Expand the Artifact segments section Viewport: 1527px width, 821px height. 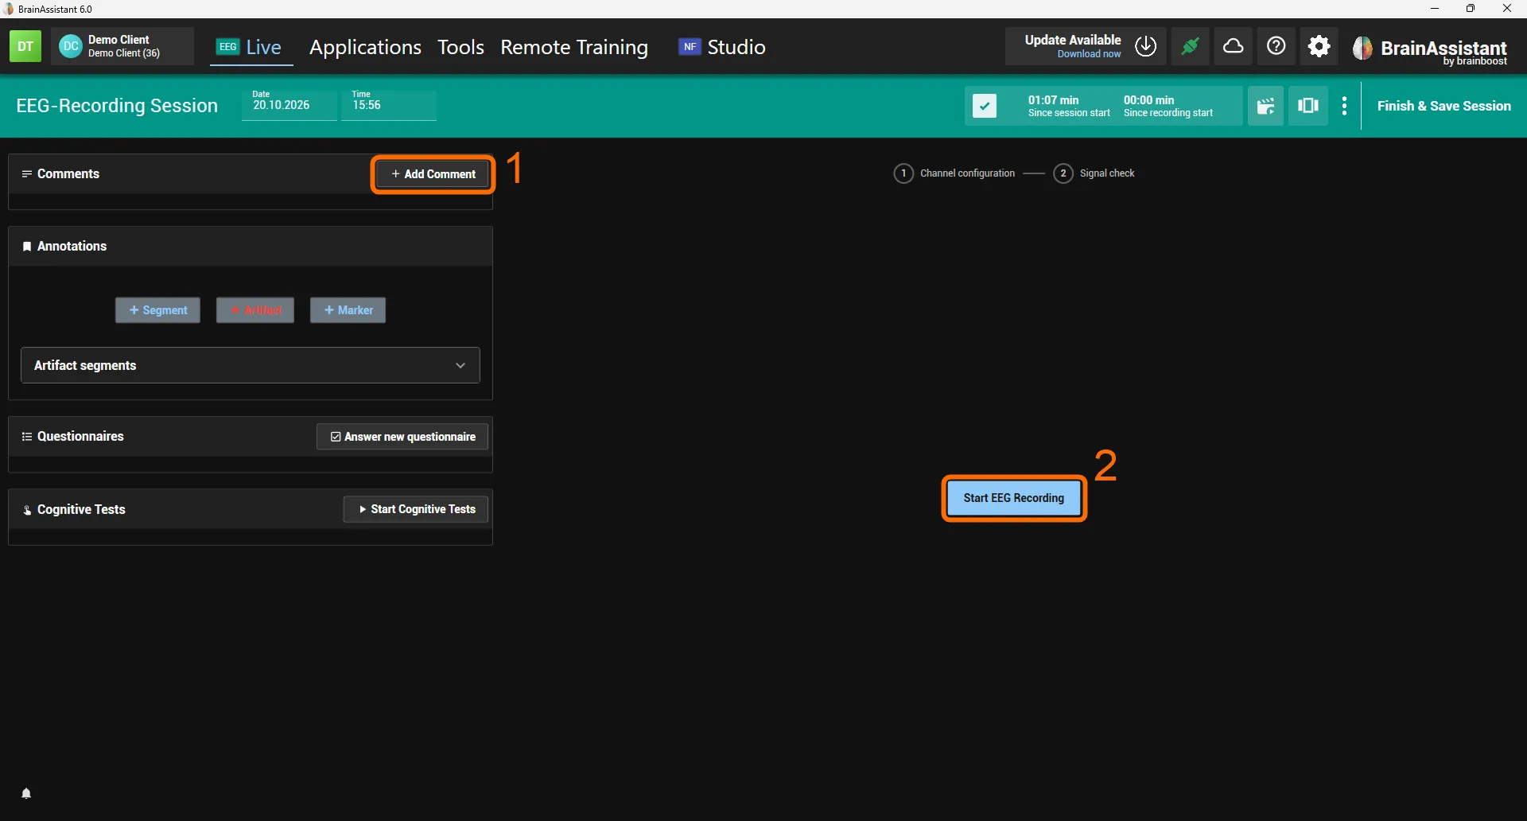[251, 365]
